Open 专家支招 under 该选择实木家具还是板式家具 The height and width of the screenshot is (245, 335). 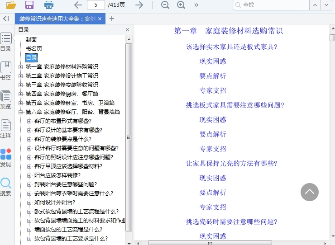(213, 90)
